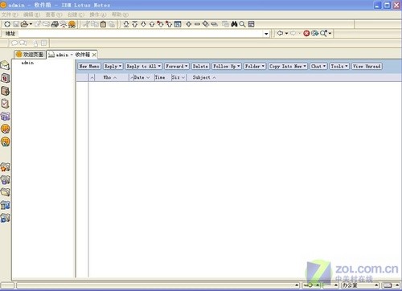Viewport: 402px width, 291px height.
Task: Switch to the 欢迎页面 tab
Action: (x=30, y=55)
